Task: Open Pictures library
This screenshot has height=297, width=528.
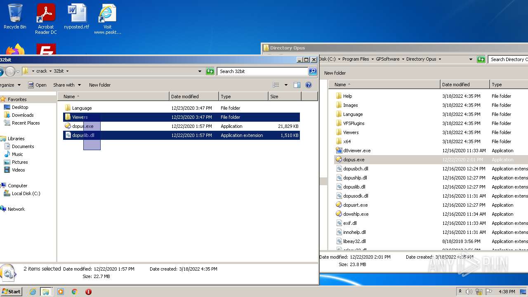Action: 20,162
